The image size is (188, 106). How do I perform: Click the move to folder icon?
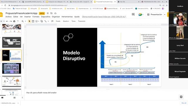(x=51, y=13)
